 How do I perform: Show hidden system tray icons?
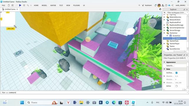(x=147, y=102)
